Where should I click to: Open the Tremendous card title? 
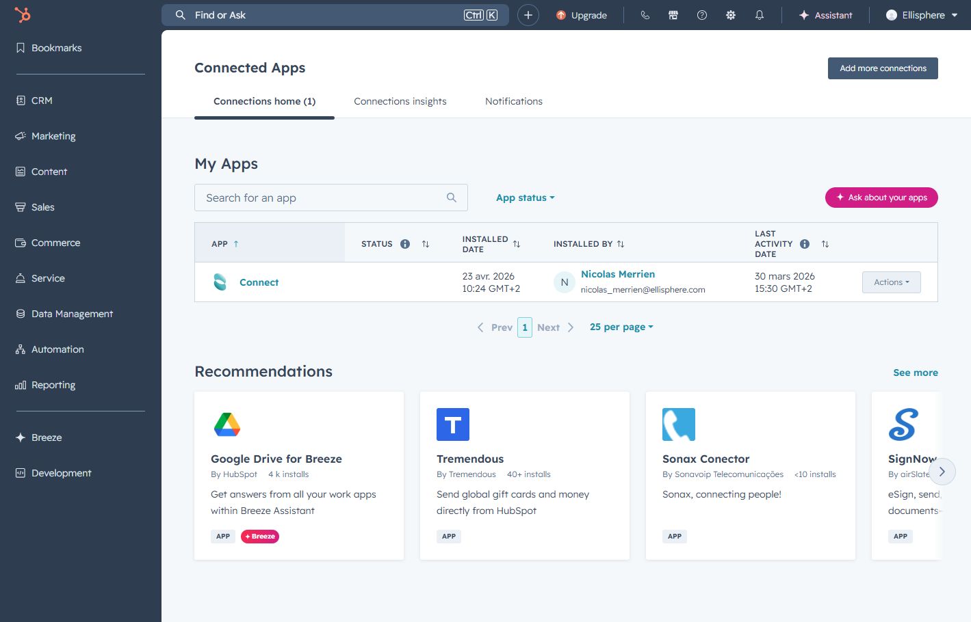[470, 459]
